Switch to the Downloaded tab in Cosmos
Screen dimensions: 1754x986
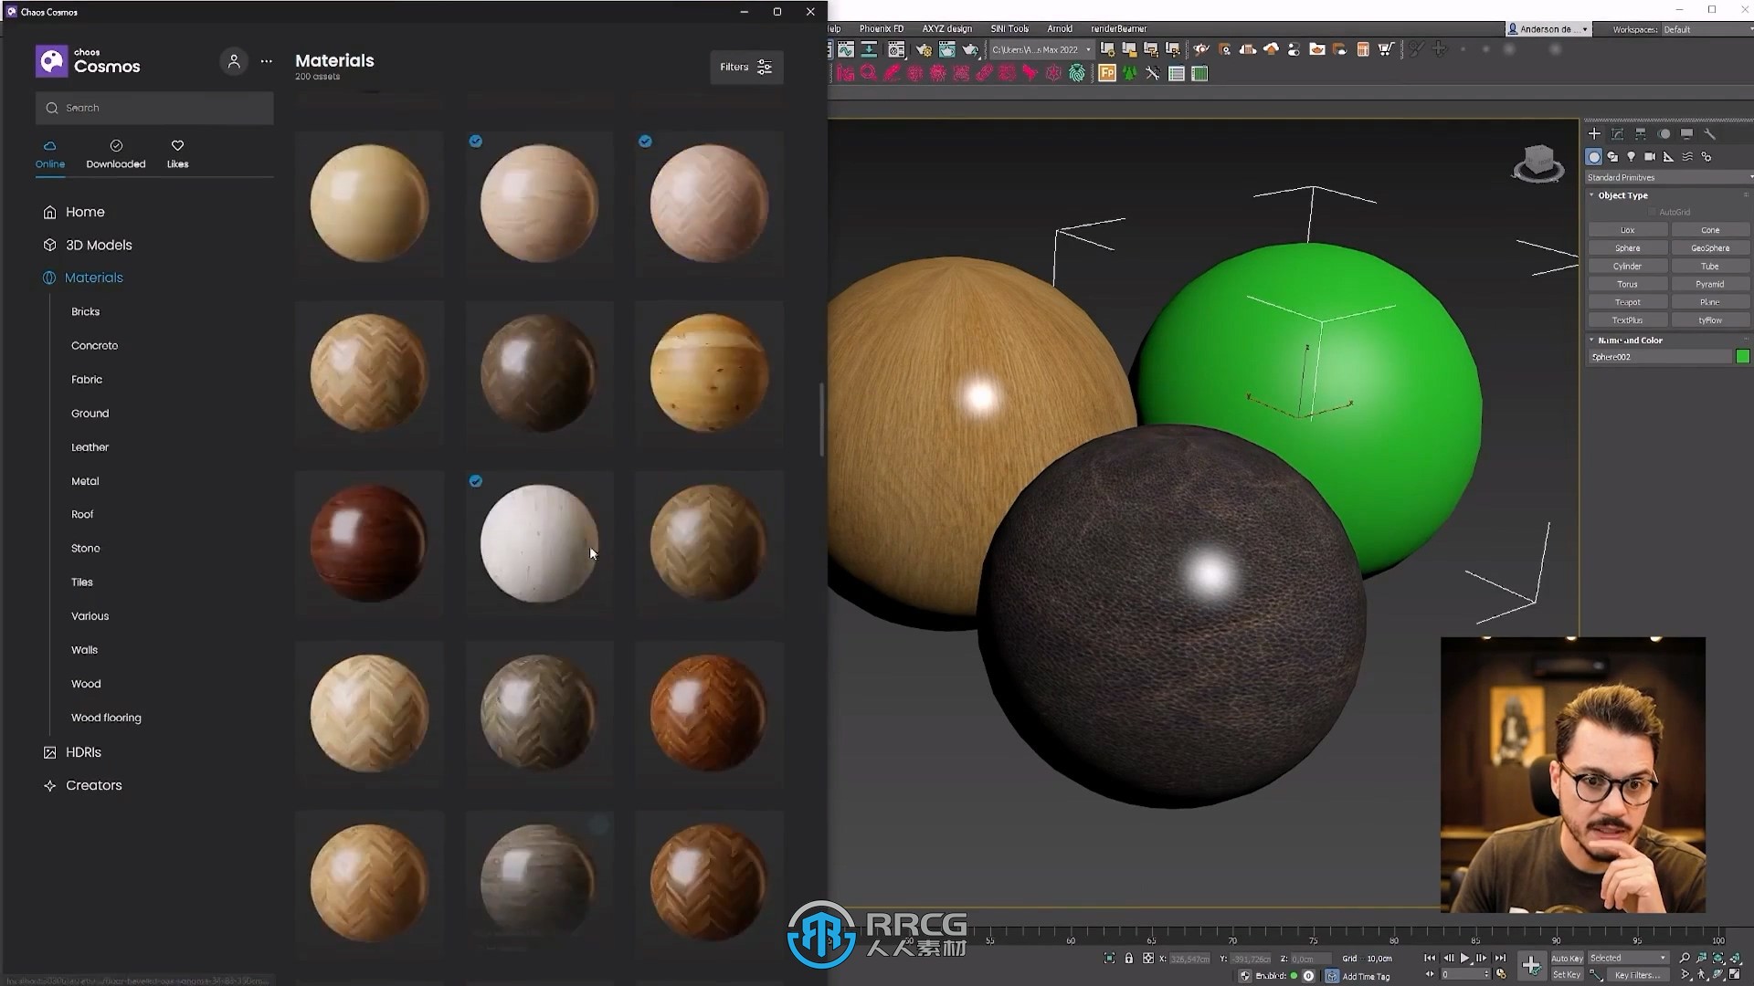[116, 154]
